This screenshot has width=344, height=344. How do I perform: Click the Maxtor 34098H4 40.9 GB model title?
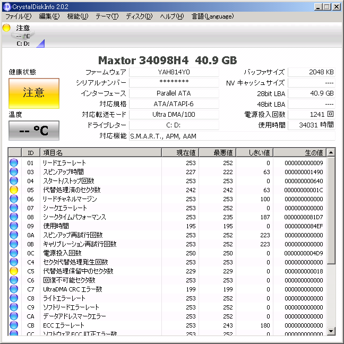(168, 61)
